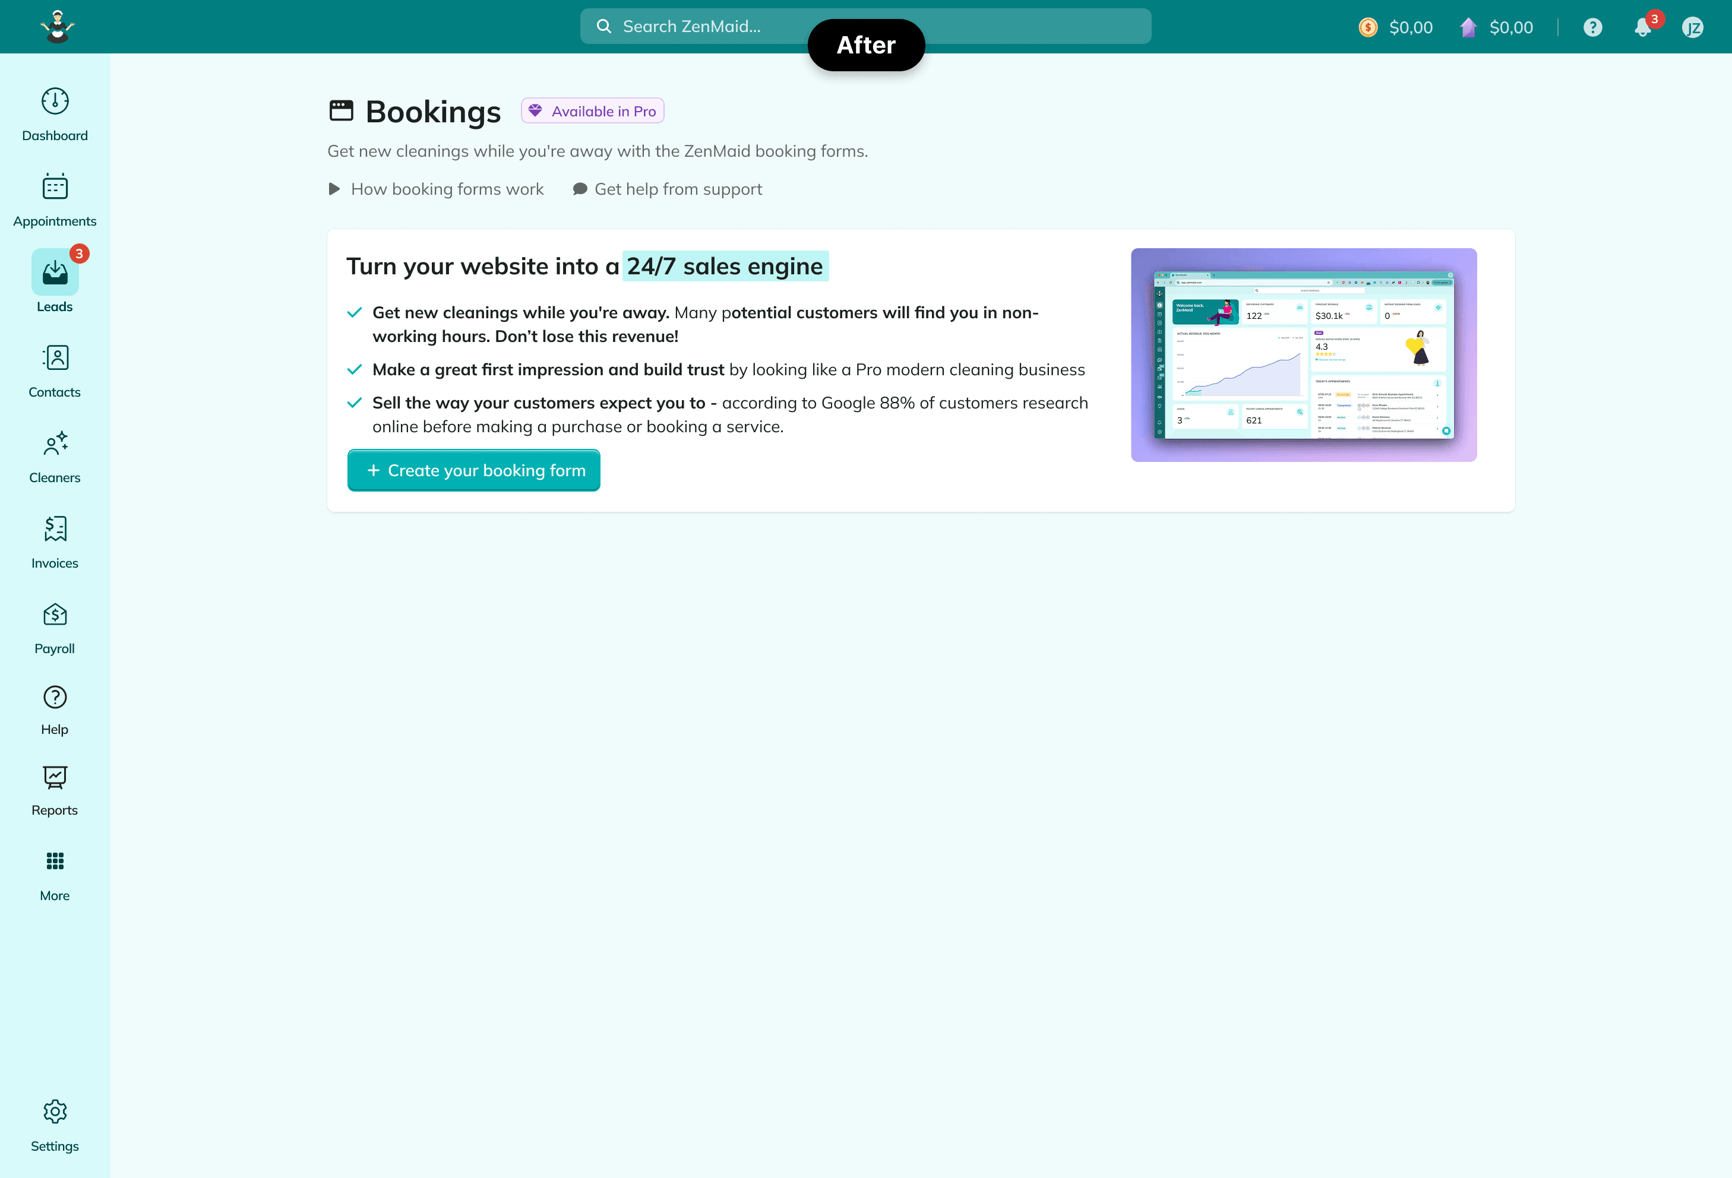Open the Payroll section

click(x=55, y=628)
